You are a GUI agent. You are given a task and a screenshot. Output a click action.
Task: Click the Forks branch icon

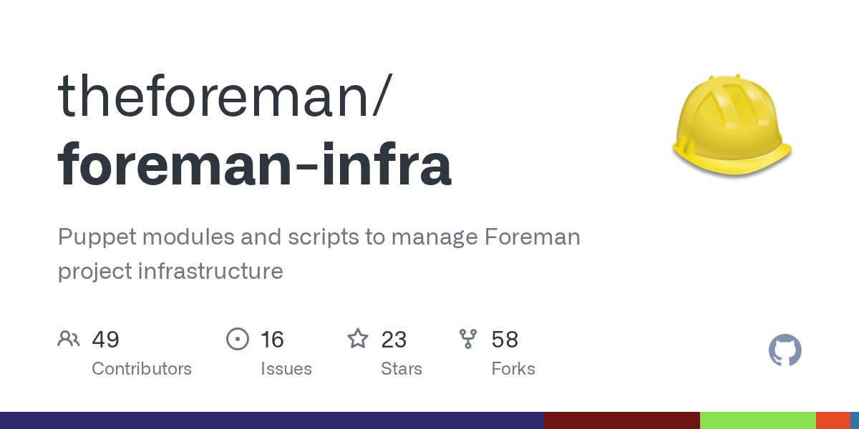click(x=468, y=339)
